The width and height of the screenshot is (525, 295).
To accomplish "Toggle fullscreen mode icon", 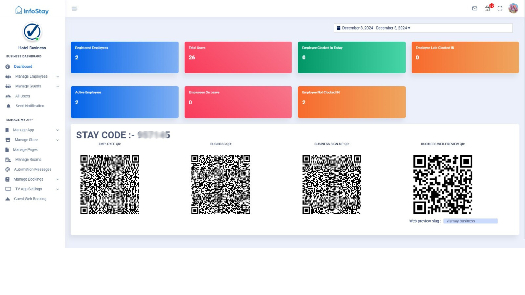I will pyautogui.click(x=500, y=8).
